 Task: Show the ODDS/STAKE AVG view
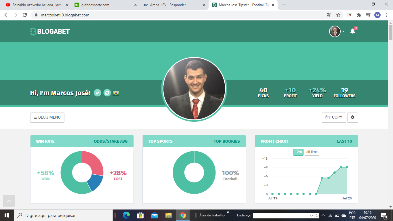(x=110, y=141)
